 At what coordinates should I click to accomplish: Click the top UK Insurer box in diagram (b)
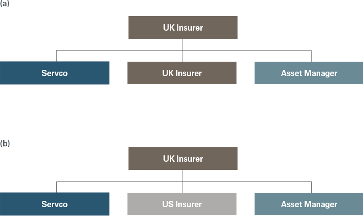pyautogui.click(x=183, y=159)
